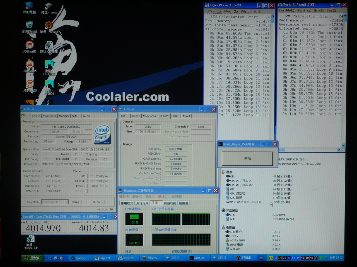
Task: Click Stop menu in left Super PI window
Action: pyautogui.click(x=258, y=11)
